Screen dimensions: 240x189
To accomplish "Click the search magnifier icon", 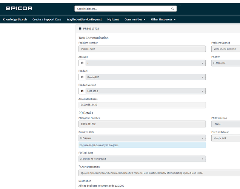I will tap(172, 9).
